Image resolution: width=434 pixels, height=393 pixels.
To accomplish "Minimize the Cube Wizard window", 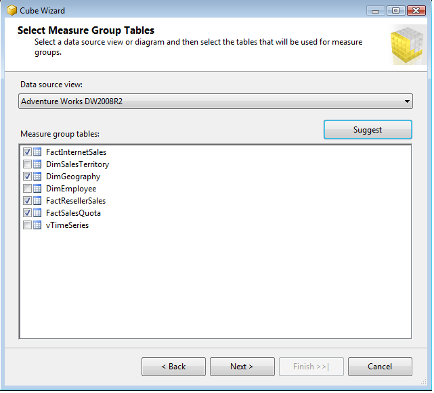I will pos(375,11).
